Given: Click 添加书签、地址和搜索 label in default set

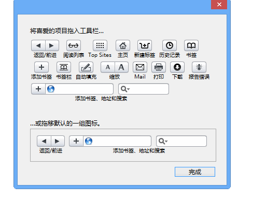Looking at the screenshot, I should click(139, 151).
